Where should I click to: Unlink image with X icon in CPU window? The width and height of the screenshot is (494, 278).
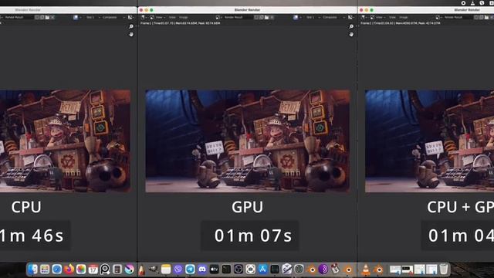point(52,17)
